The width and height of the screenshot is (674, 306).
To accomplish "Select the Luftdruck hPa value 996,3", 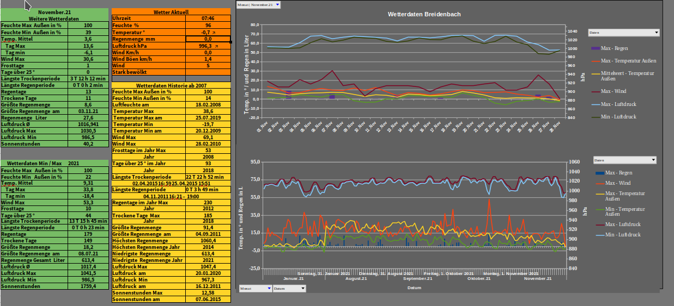I will coord(208,46).
